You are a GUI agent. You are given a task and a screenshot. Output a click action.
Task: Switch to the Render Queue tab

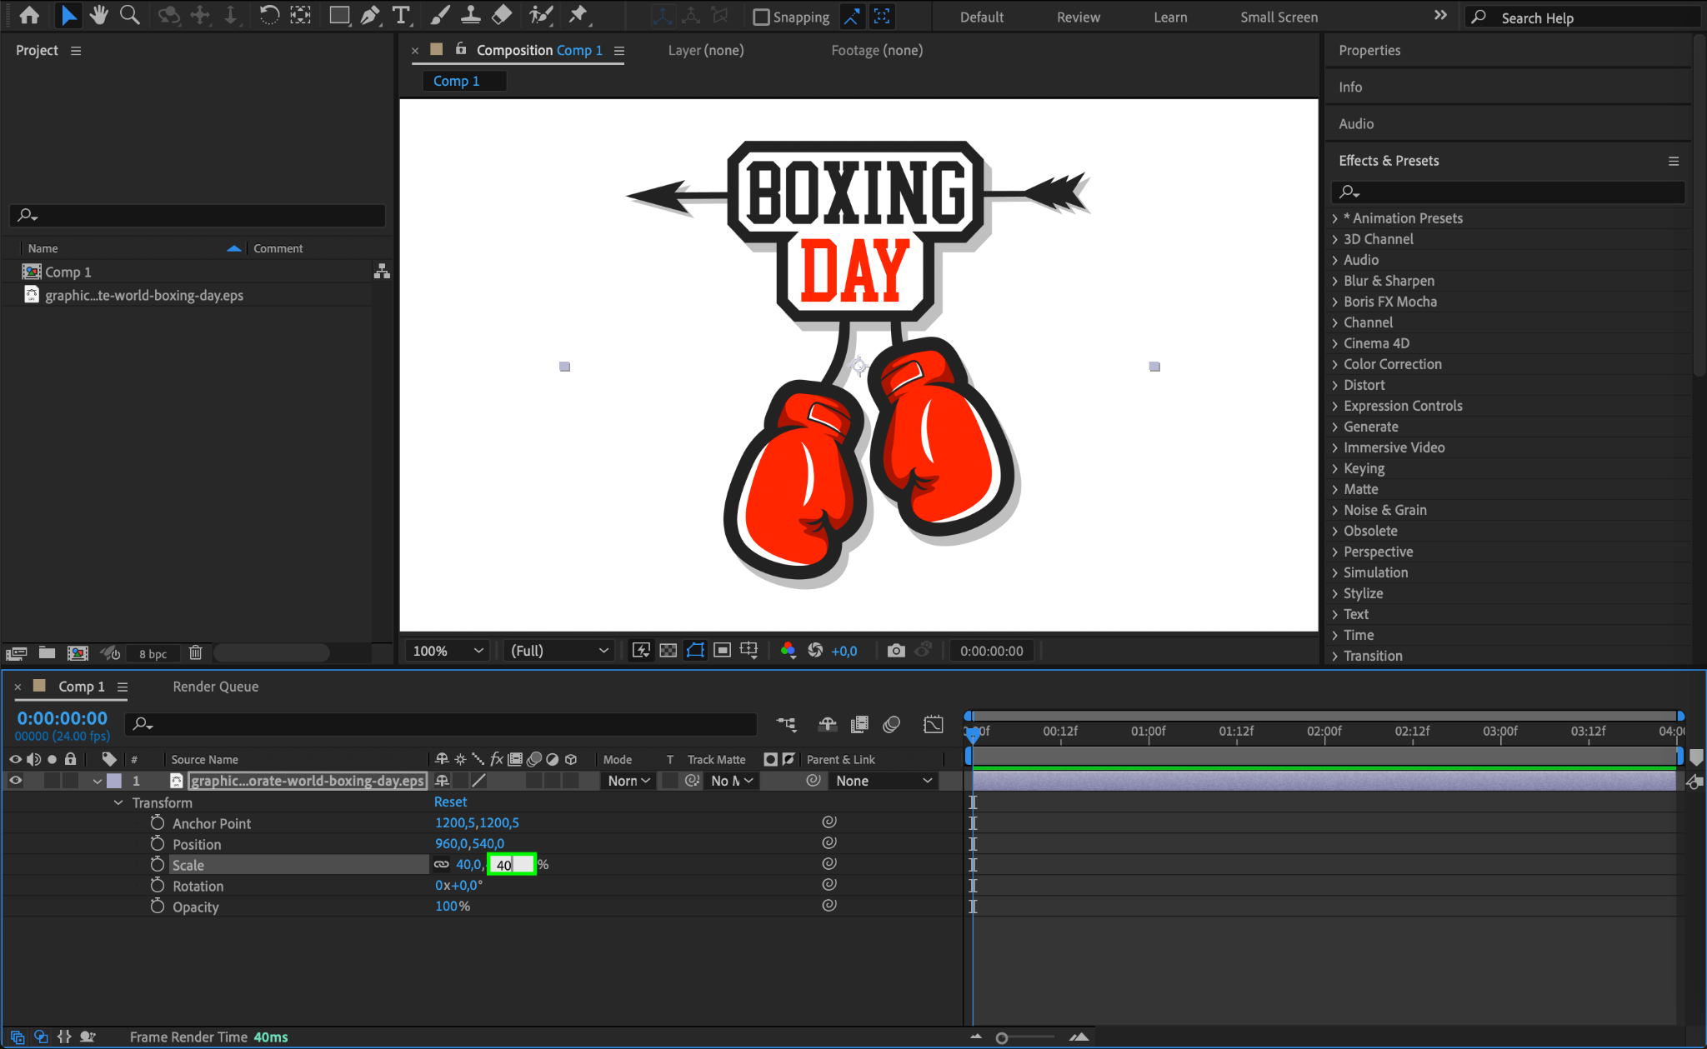pos(215,687)
